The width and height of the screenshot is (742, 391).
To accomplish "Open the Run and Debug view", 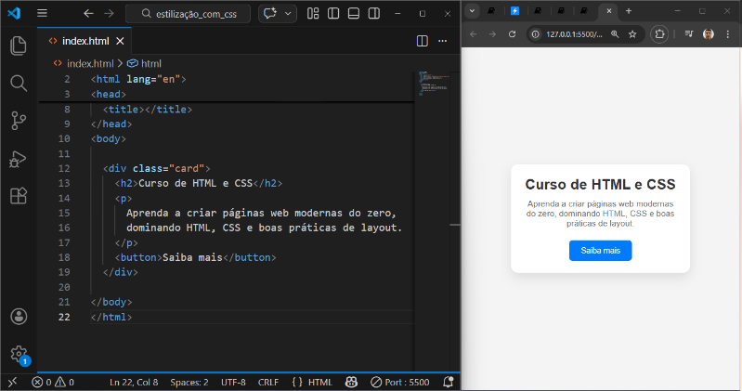I will tap(18, 158).
